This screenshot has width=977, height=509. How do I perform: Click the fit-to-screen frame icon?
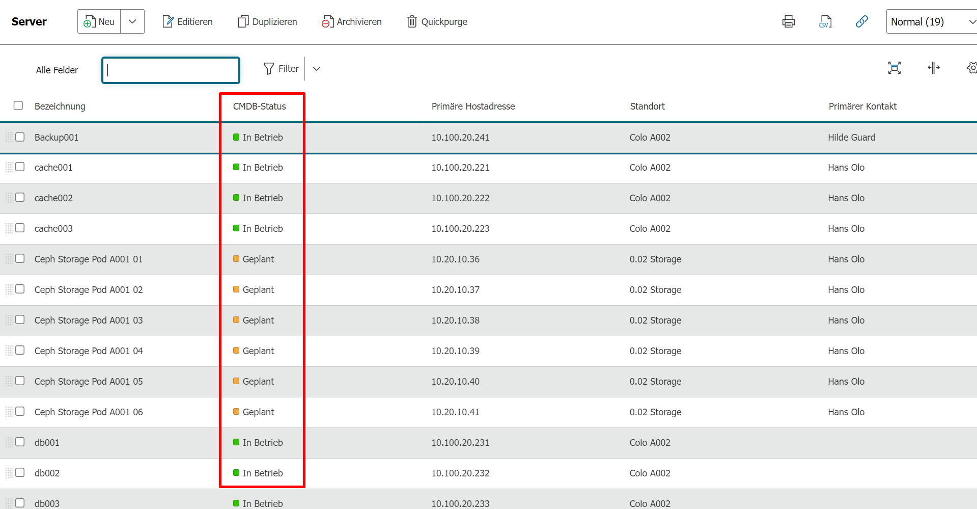[895, 68]
